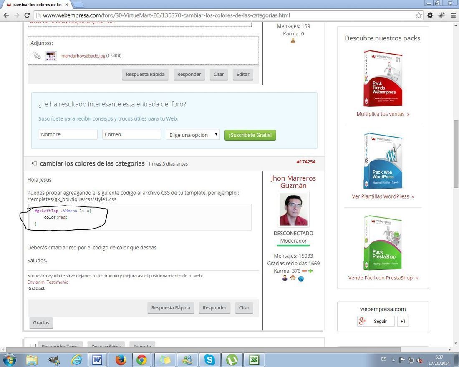Click Editar on the first post
The height and width of the screenshot is (367, 459).
243,74
